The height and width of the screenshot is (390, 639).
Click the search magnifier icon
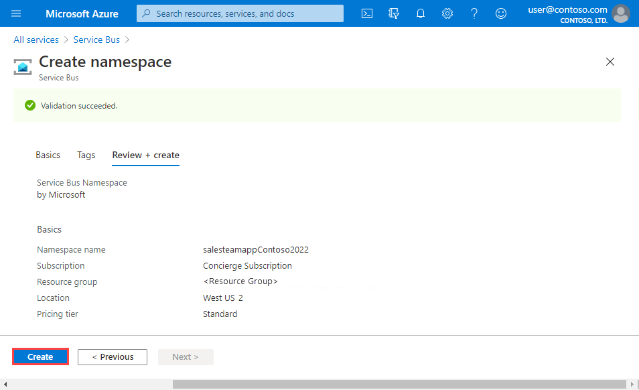[x=146, y=13]
